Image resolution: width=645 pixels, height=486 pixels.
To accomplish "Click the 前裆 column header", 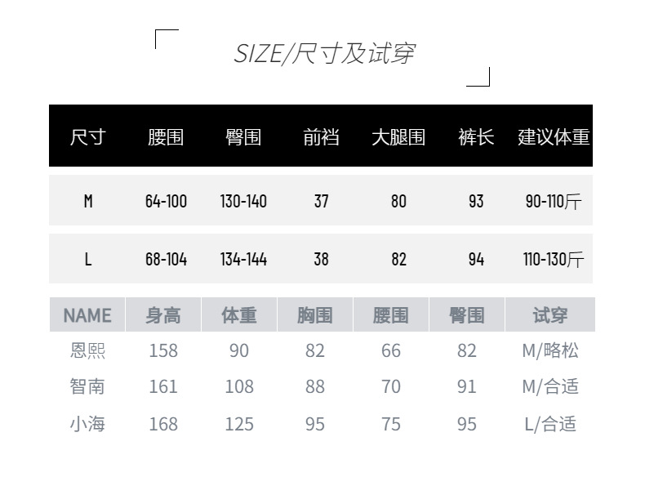I will 321,137.
